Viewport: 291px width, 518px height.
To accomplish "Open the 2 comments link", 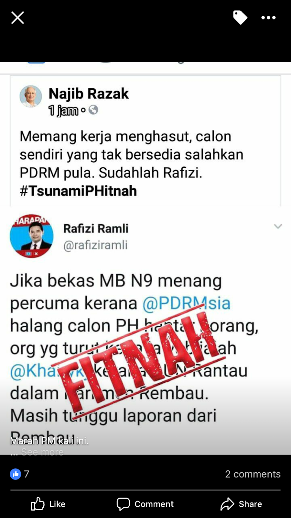I will (253, 474).
